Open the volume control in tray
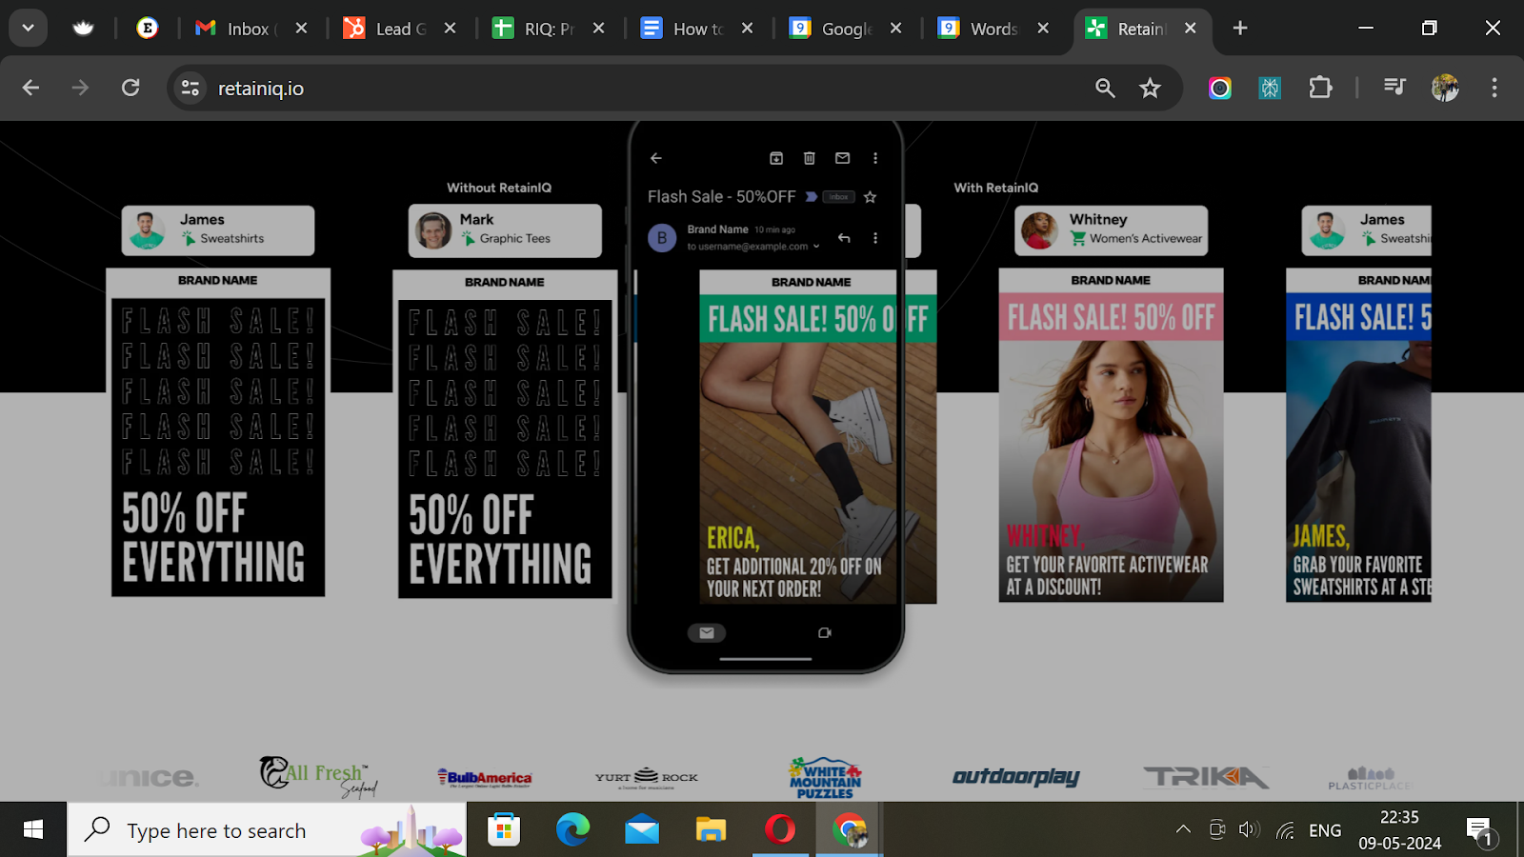This screenshot has width=1524, height=857. click(x=1249, y=830)
